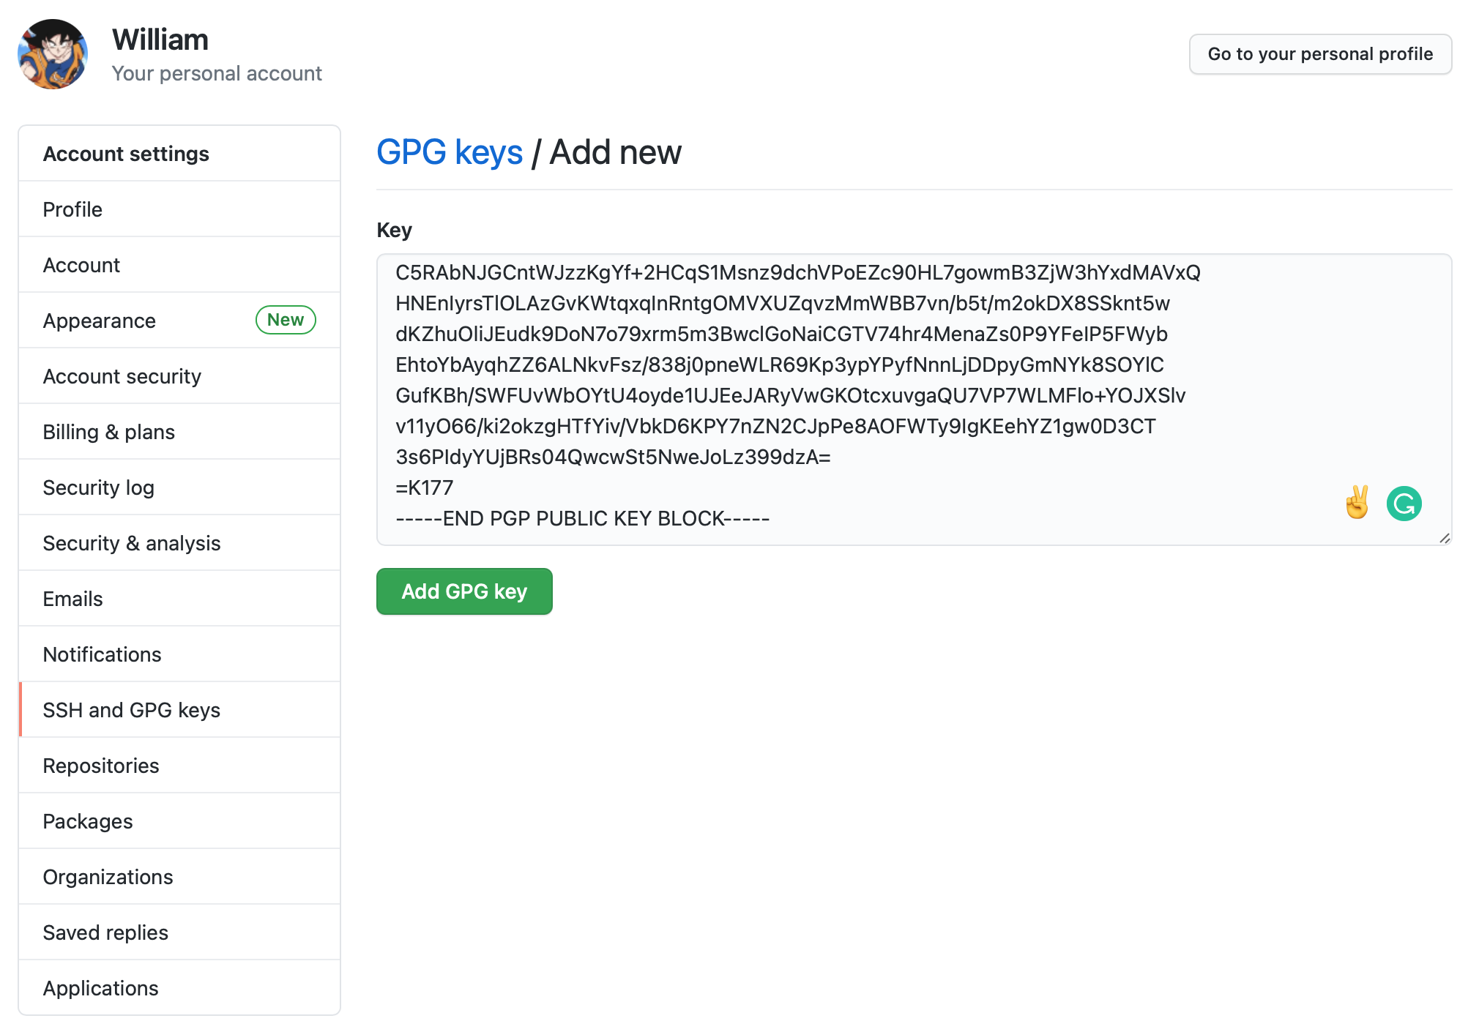1479x1032 pixels.
Task: Open the Emails settings page
Action: click(72, 598)
